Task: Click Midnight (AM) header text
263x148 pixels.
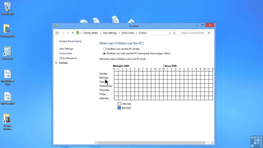Action: pos(121,66)
